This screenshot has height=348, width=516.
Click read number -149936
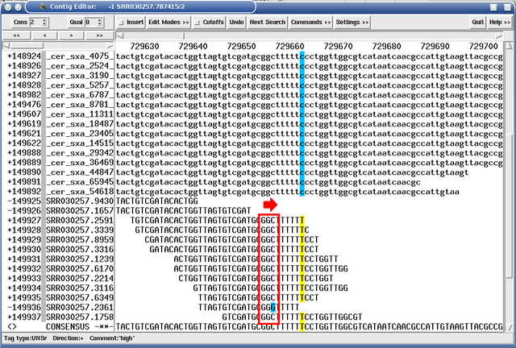pos(23,308)
